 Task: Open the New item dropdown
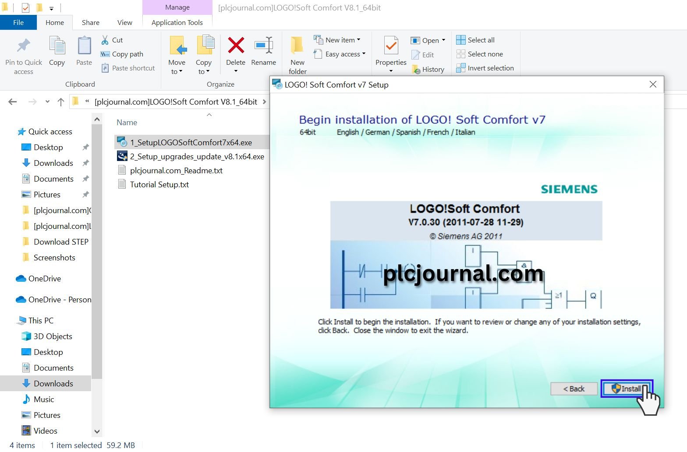click(x=337, y=40)
